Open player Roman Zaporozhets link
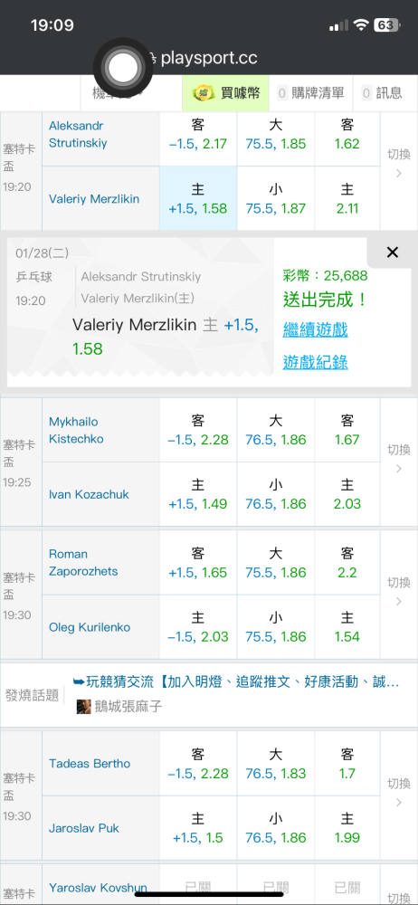 [x=83, y=563]
